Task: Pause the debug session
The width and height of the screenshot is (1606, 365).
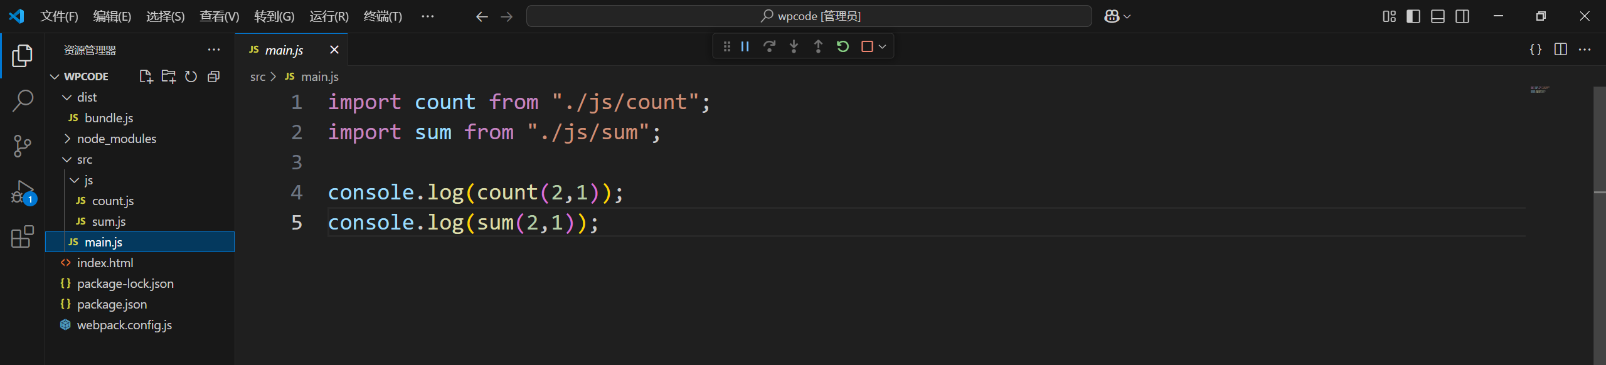Action: pyautogui.click(x=745, y=46)
